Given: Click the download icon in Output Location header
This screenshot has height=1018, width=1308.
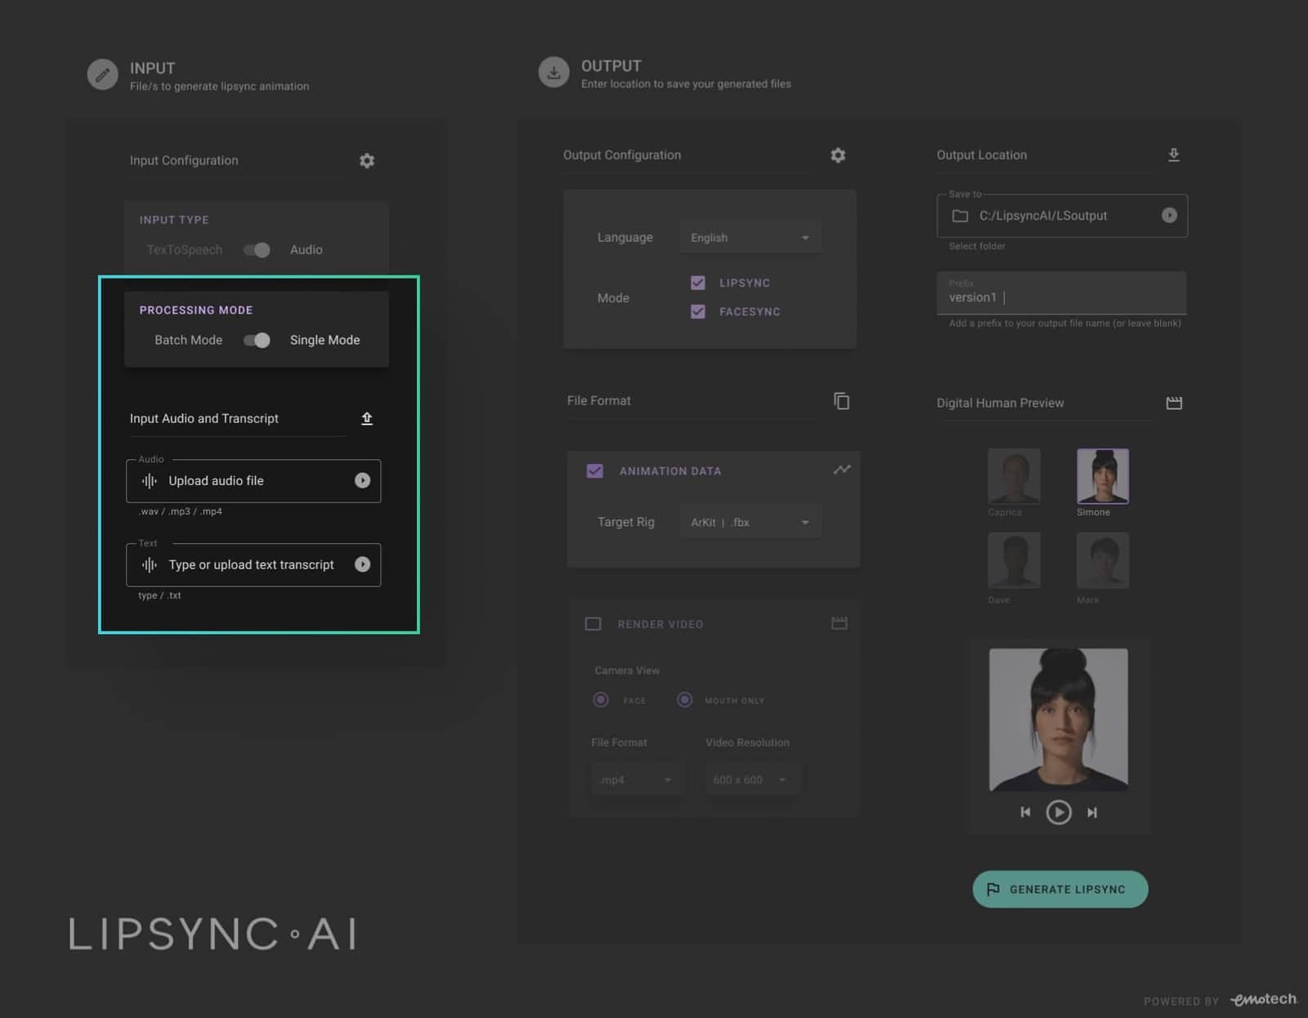Looking at the screenshot, I should 1174,154.
